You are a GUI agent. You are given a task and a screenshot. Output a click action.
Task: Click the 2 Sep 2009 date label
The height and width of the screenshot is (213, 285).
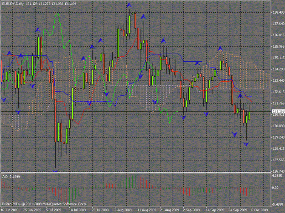[191, 210]
